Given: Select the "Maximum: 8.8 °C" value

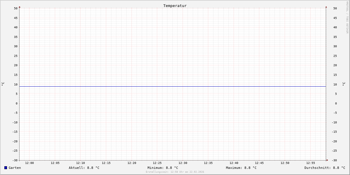Looking at the screenshot, I should 241,168.
